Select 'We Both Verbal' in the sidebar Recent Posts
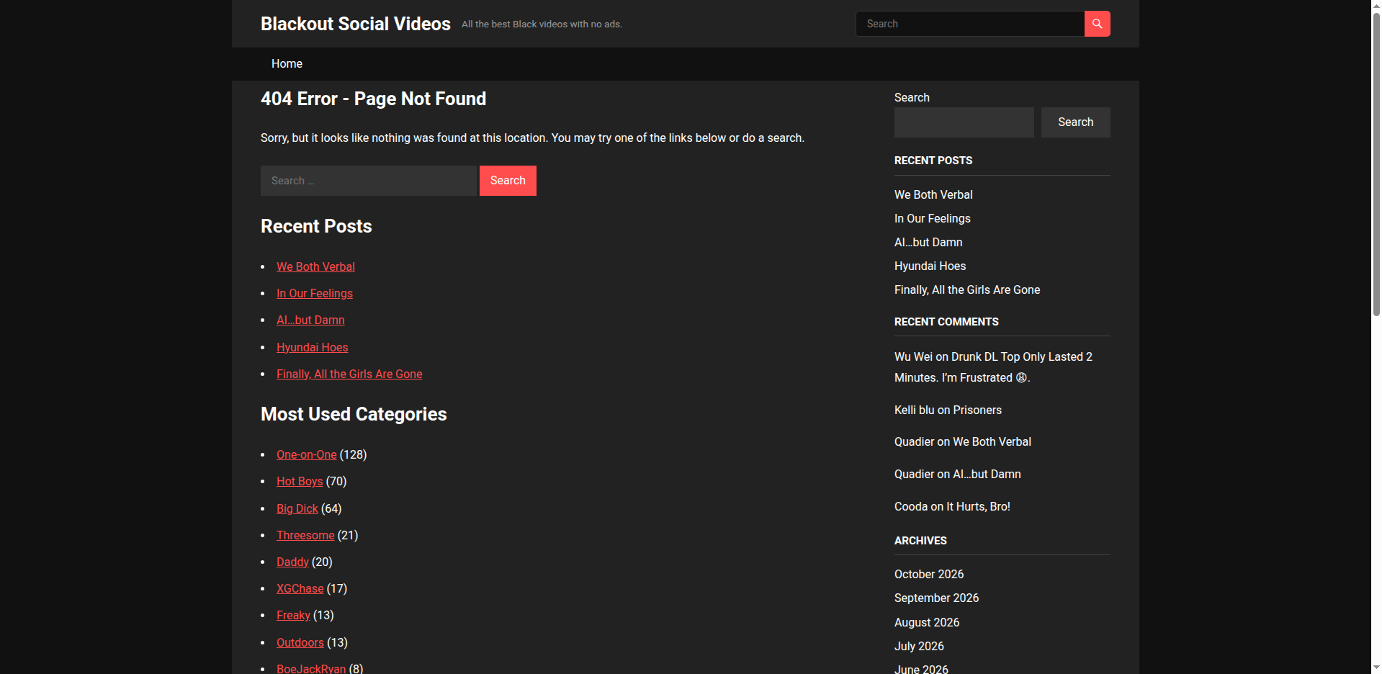 [x=933, y=194]
